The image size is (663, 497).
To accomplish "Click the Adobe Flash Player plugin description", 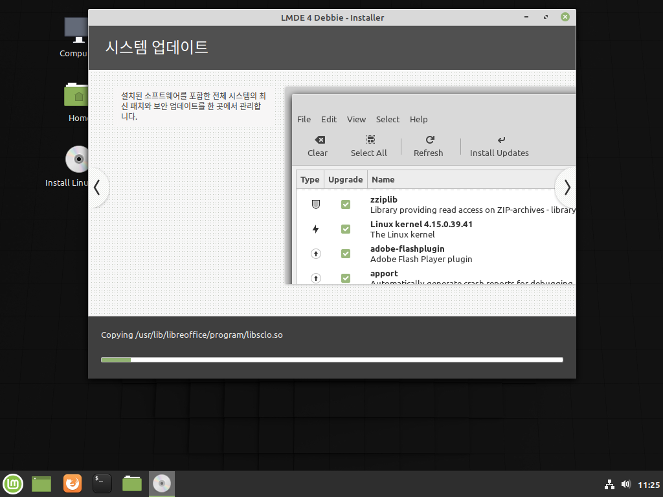I will [x=421, y=259].
